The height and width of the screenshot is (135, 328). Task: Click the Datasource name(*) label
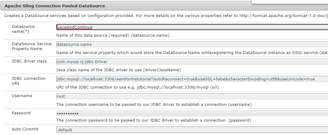[x=23, y=29]
